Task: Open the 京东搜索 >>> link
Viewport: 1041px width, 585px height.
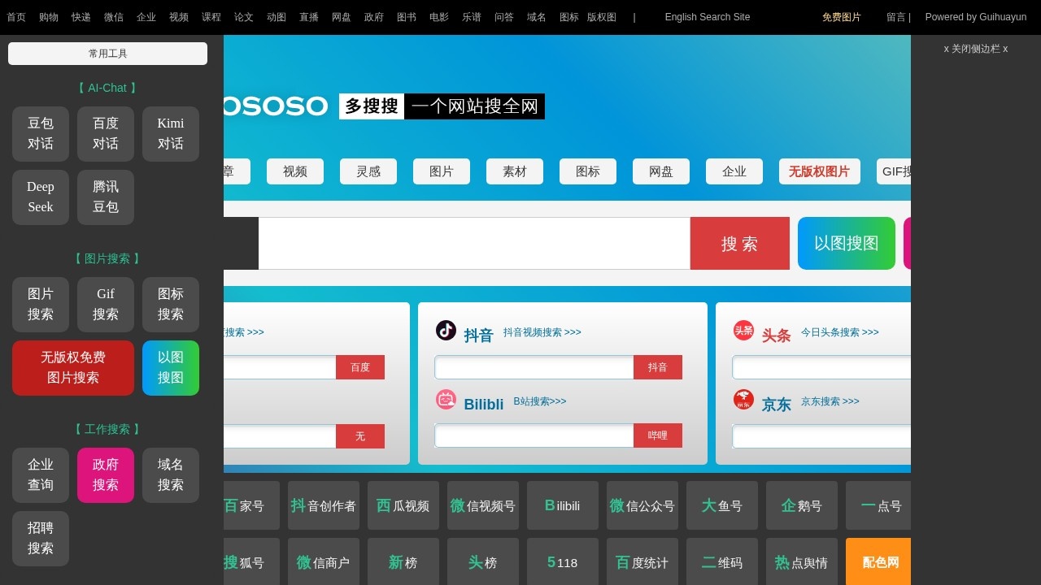Action: (830, 401)
